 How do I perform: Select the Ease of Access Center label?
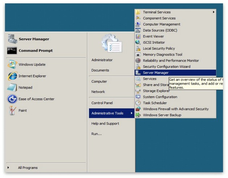click(x=36, y=99)
